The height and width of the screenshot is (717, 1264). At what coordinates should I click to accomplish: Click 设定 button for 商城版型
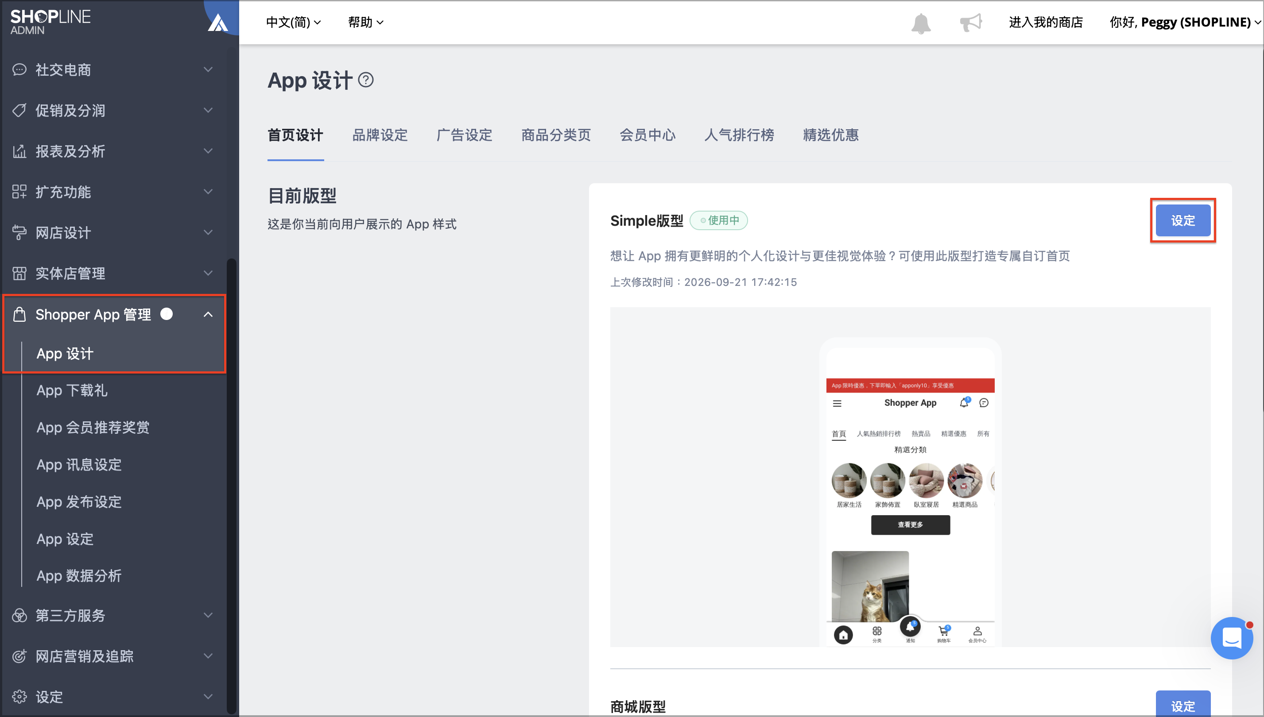[1183, 704]
